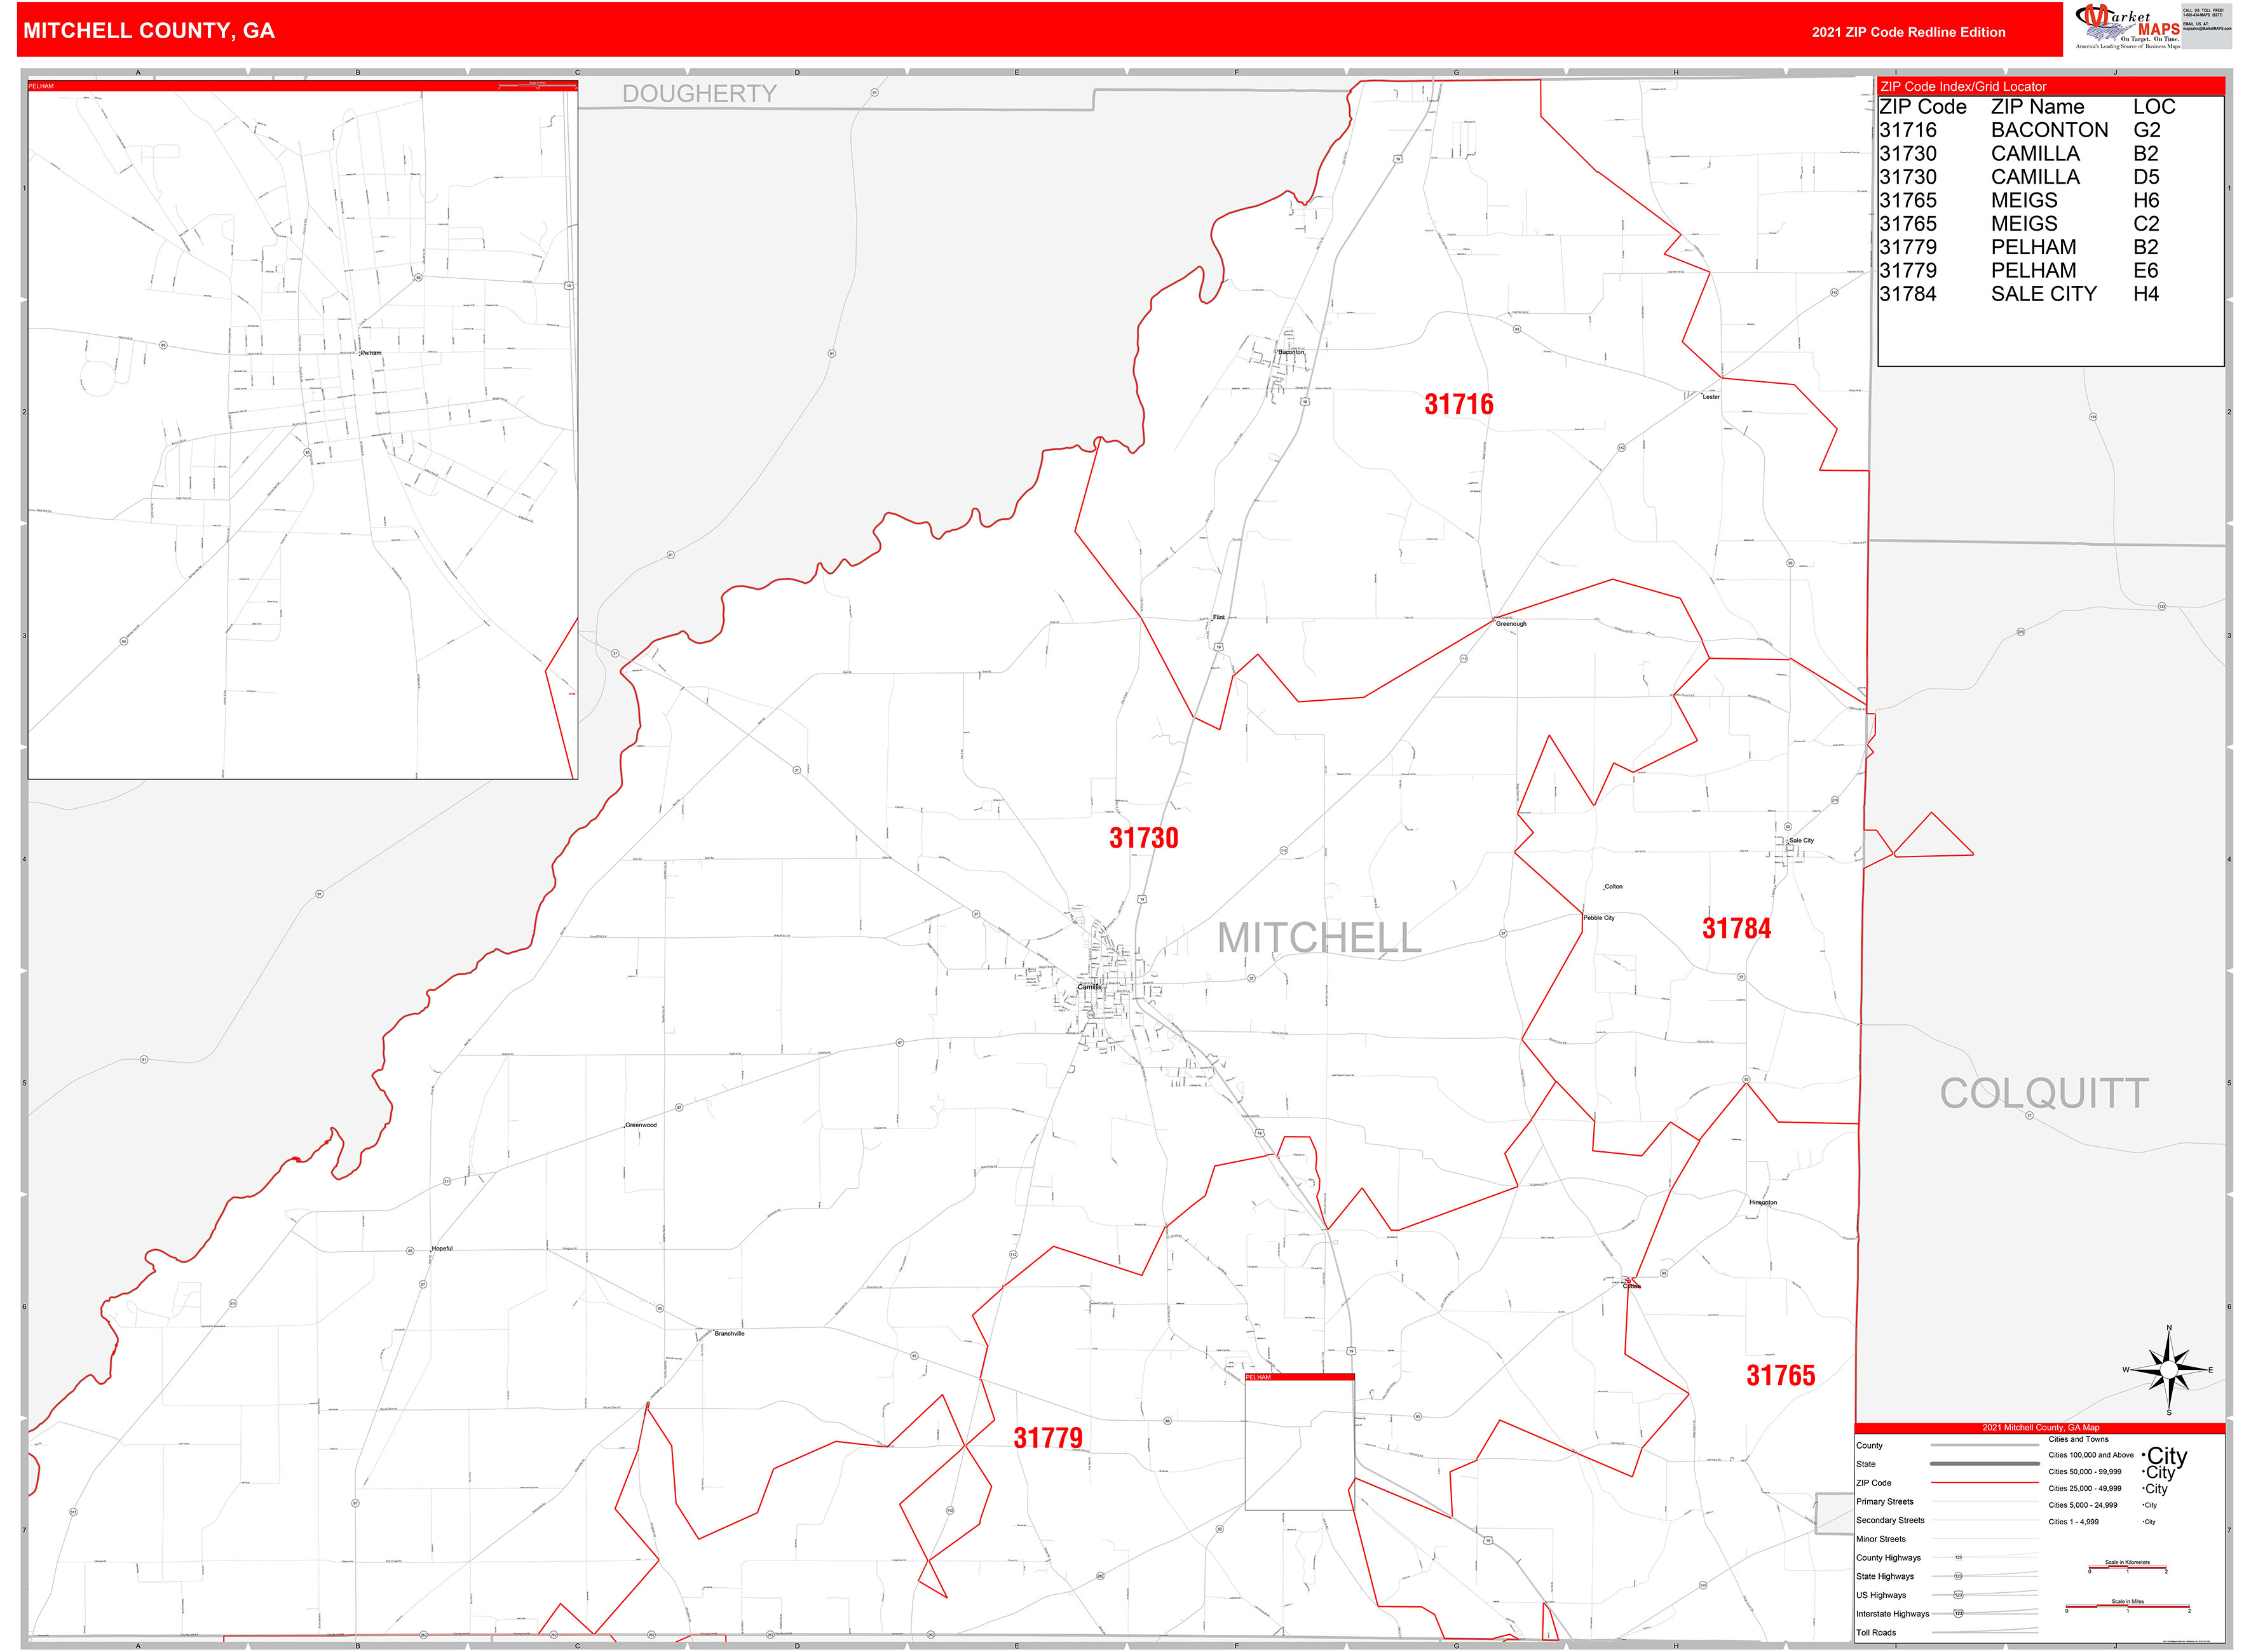Viewport: 2244px width, 1652px height.
Task: Click the State Highways circle symbol in legend
Action: point(1959,1577)
